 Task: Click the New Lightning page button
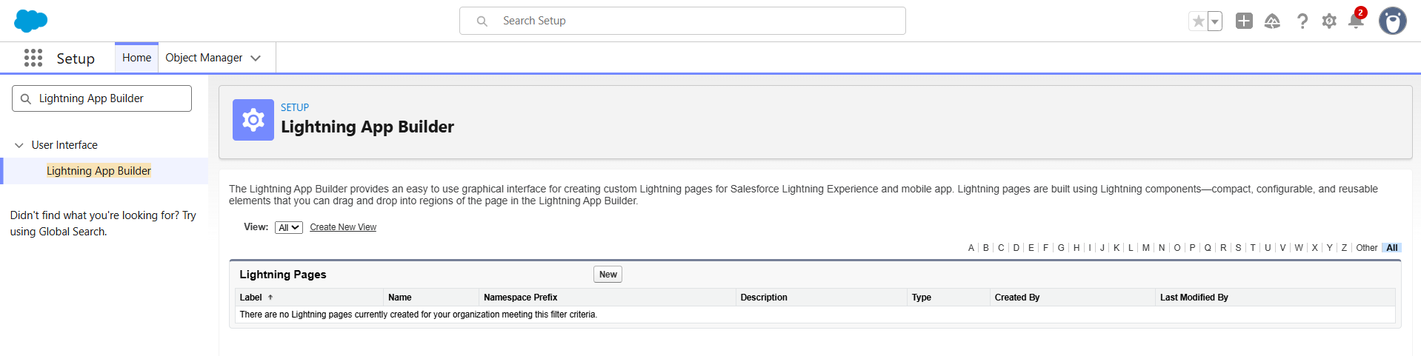pos(608,275)
